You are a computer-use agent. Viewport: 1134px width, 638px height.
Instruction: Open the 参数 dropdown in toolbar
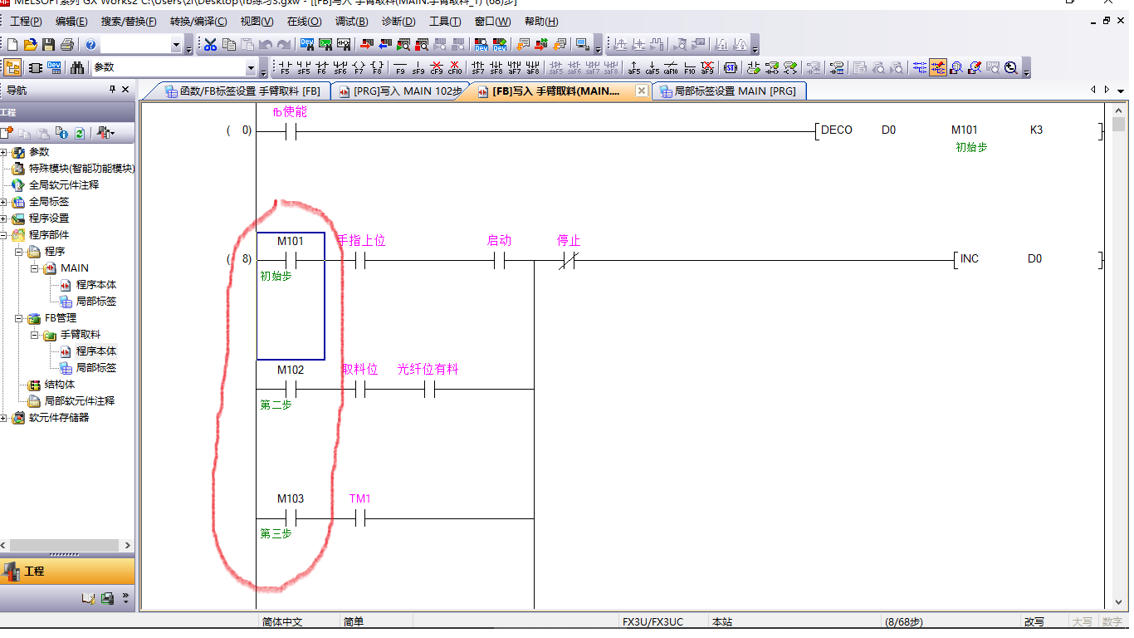pos(251,68)
